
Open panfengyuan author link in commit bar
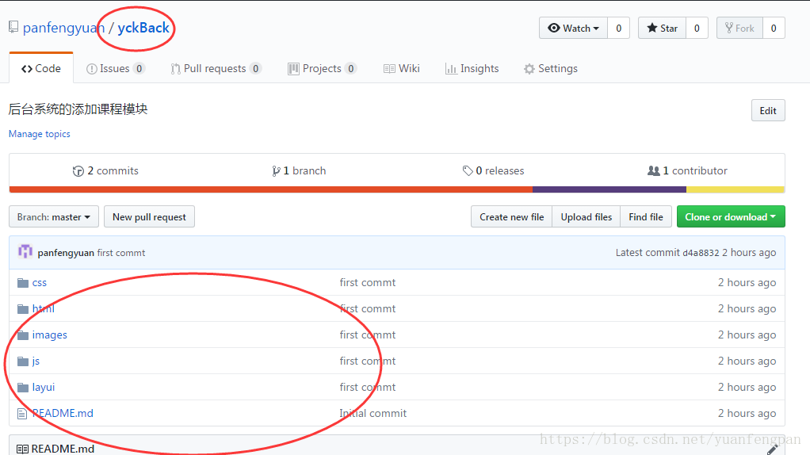tap(66, 253)
